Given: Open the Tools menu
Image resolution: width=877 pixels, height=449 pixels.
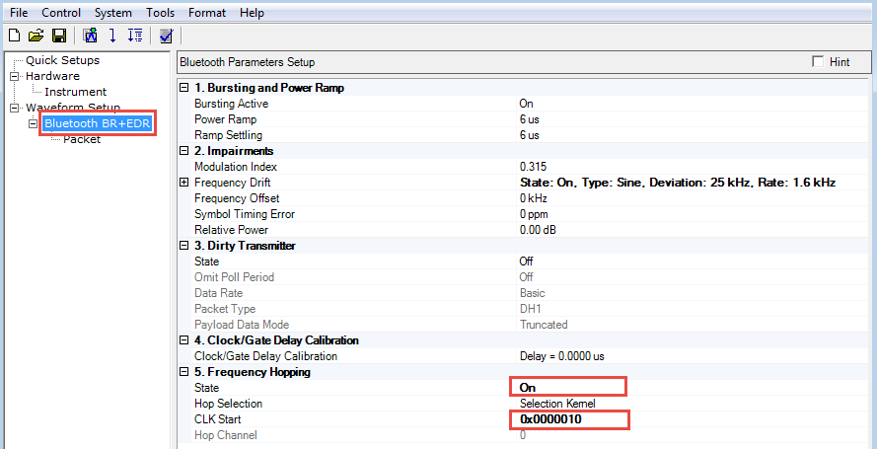Looking at the screenshot, I should click(160, 13).
